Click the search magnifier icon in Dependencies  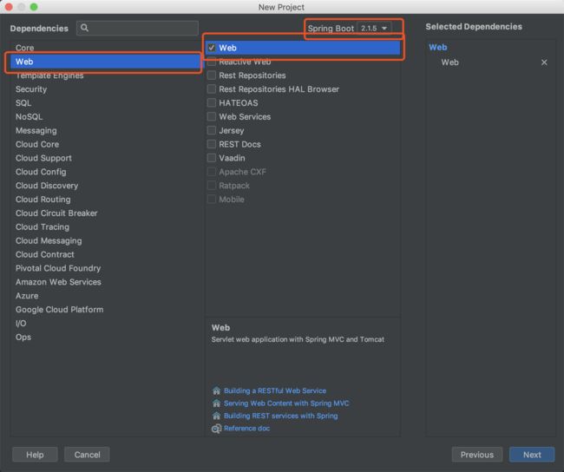pos(84,28)
